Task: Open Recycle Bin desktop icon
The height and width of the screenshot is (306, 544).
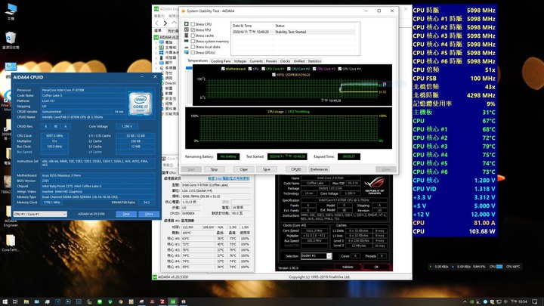Action: click(11, 41)
